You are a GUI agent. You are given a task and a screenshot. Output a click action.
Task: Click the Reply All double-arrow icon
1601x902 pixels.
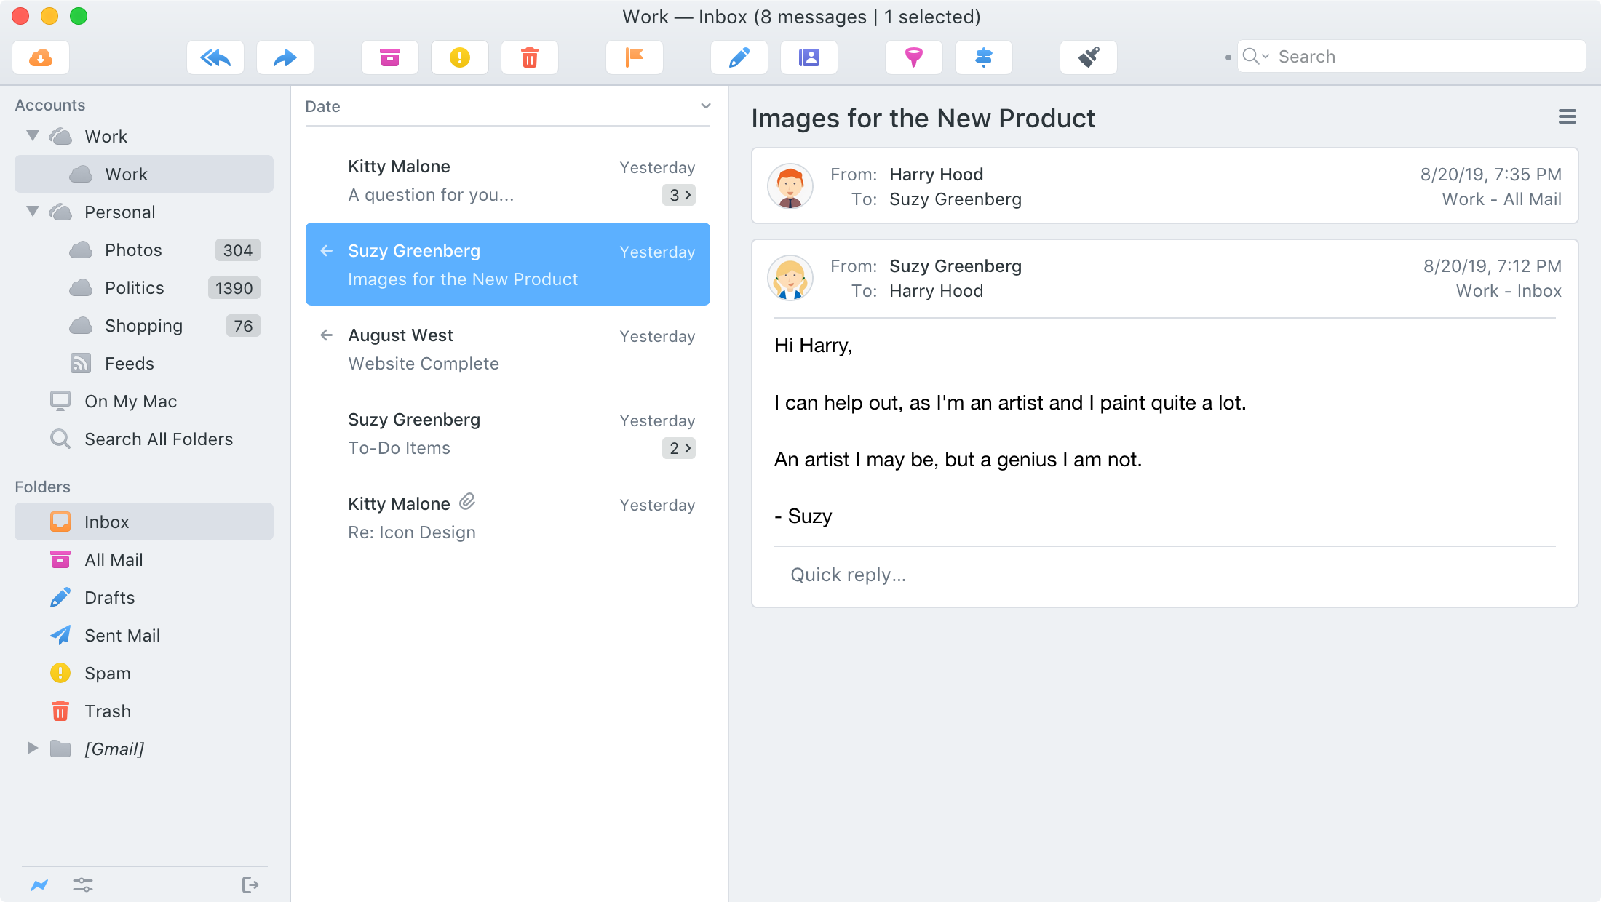tap(215, 57)
